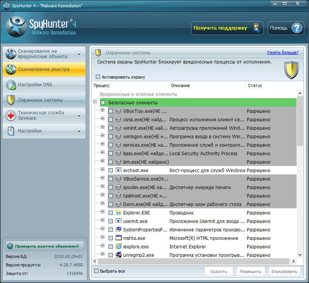Click the small shield icon in panel header
Screen dimensions: 309x283
tap(98, 53)
